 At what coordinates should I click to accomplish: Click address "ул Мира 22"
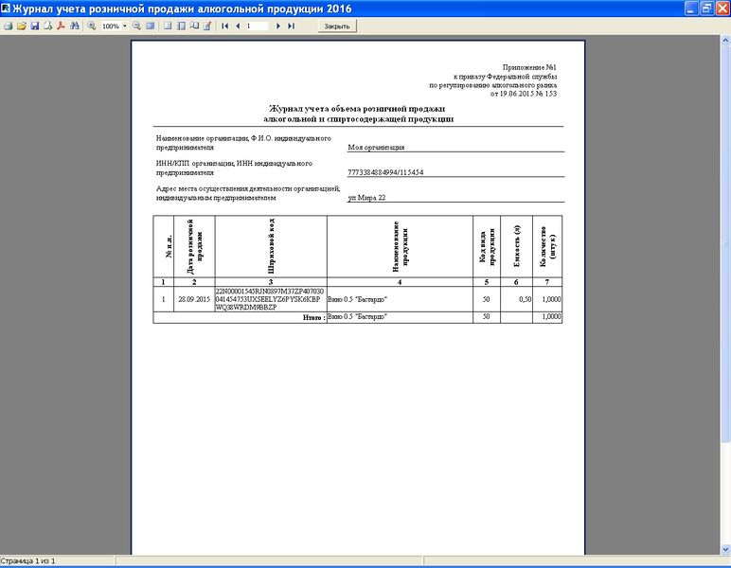366,198
